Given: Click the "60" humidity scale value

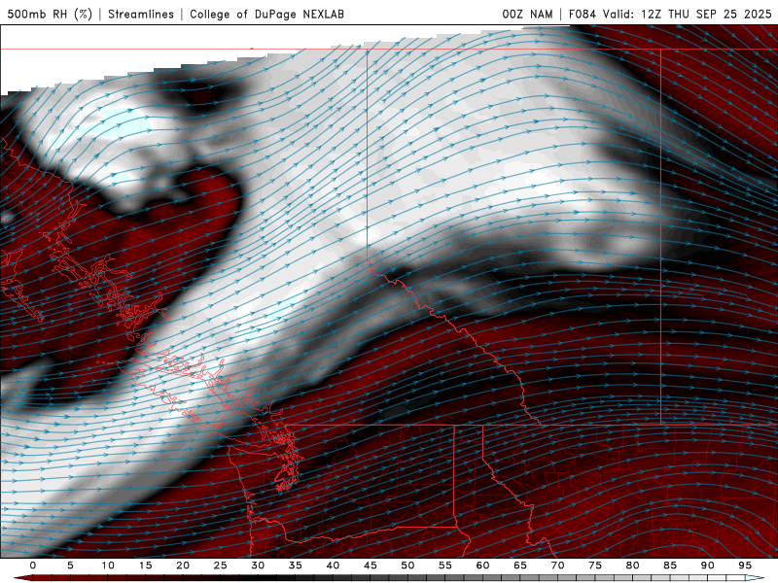Looking at the screenshot, I should (482, 566).
